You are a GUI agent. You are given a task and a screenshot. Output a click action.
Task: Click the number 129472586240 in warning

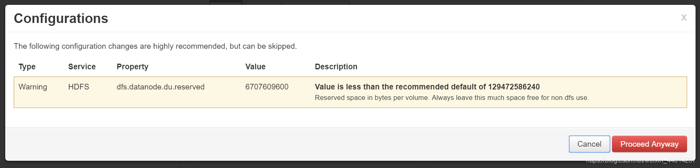pyautogui.click(x=514, y=87)
